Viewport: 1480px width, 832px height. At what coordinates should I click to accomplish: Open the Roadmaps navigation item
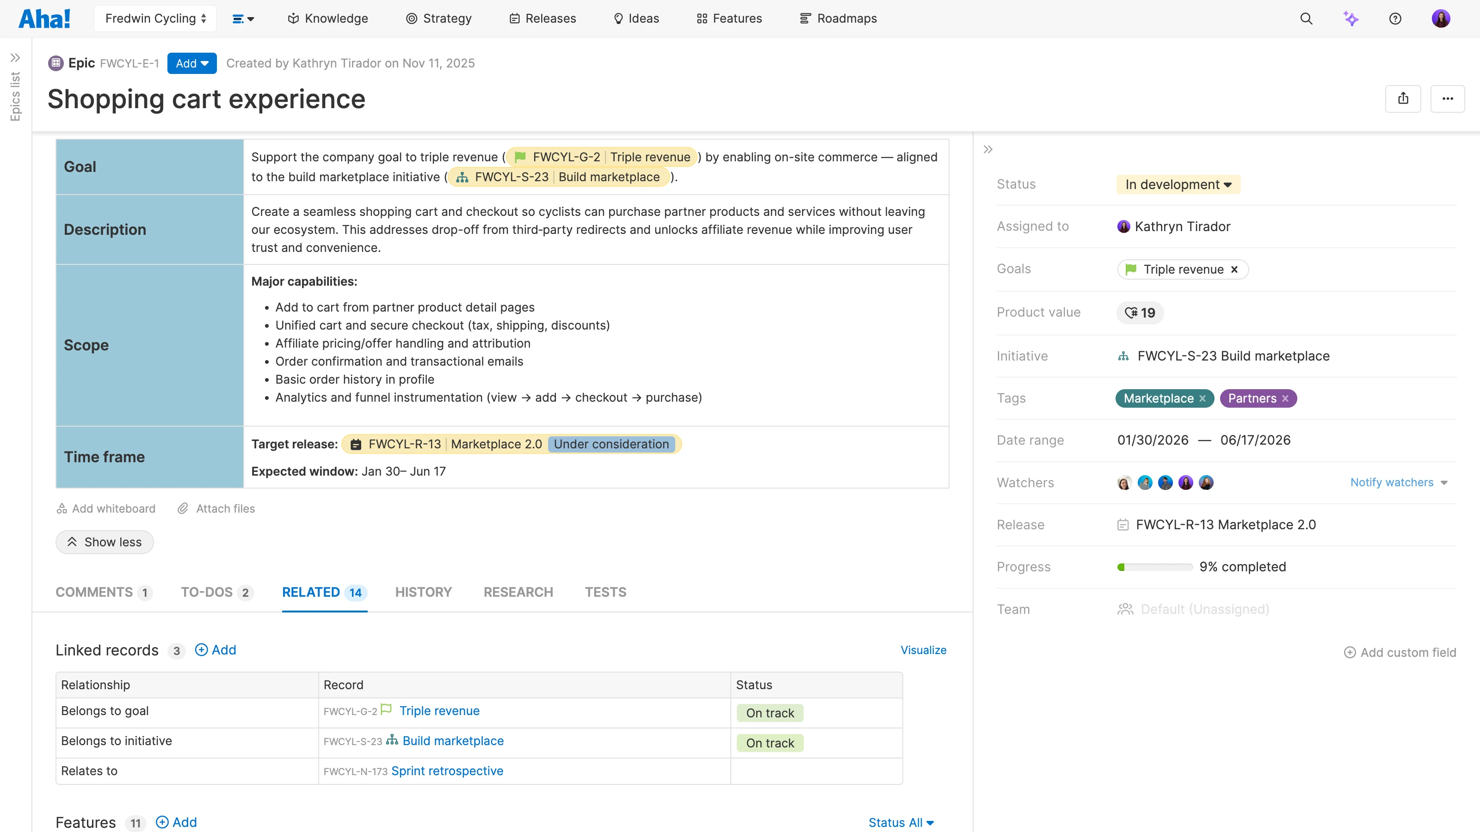point(838,18)
